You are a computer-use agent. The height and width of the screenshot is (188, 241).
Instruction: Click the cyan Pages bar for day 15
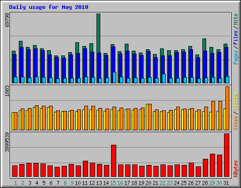pos(114,78)
